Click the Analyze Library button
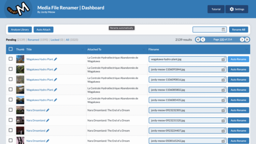The height and width of the screenshot is (144, 256). coord(20,30)
